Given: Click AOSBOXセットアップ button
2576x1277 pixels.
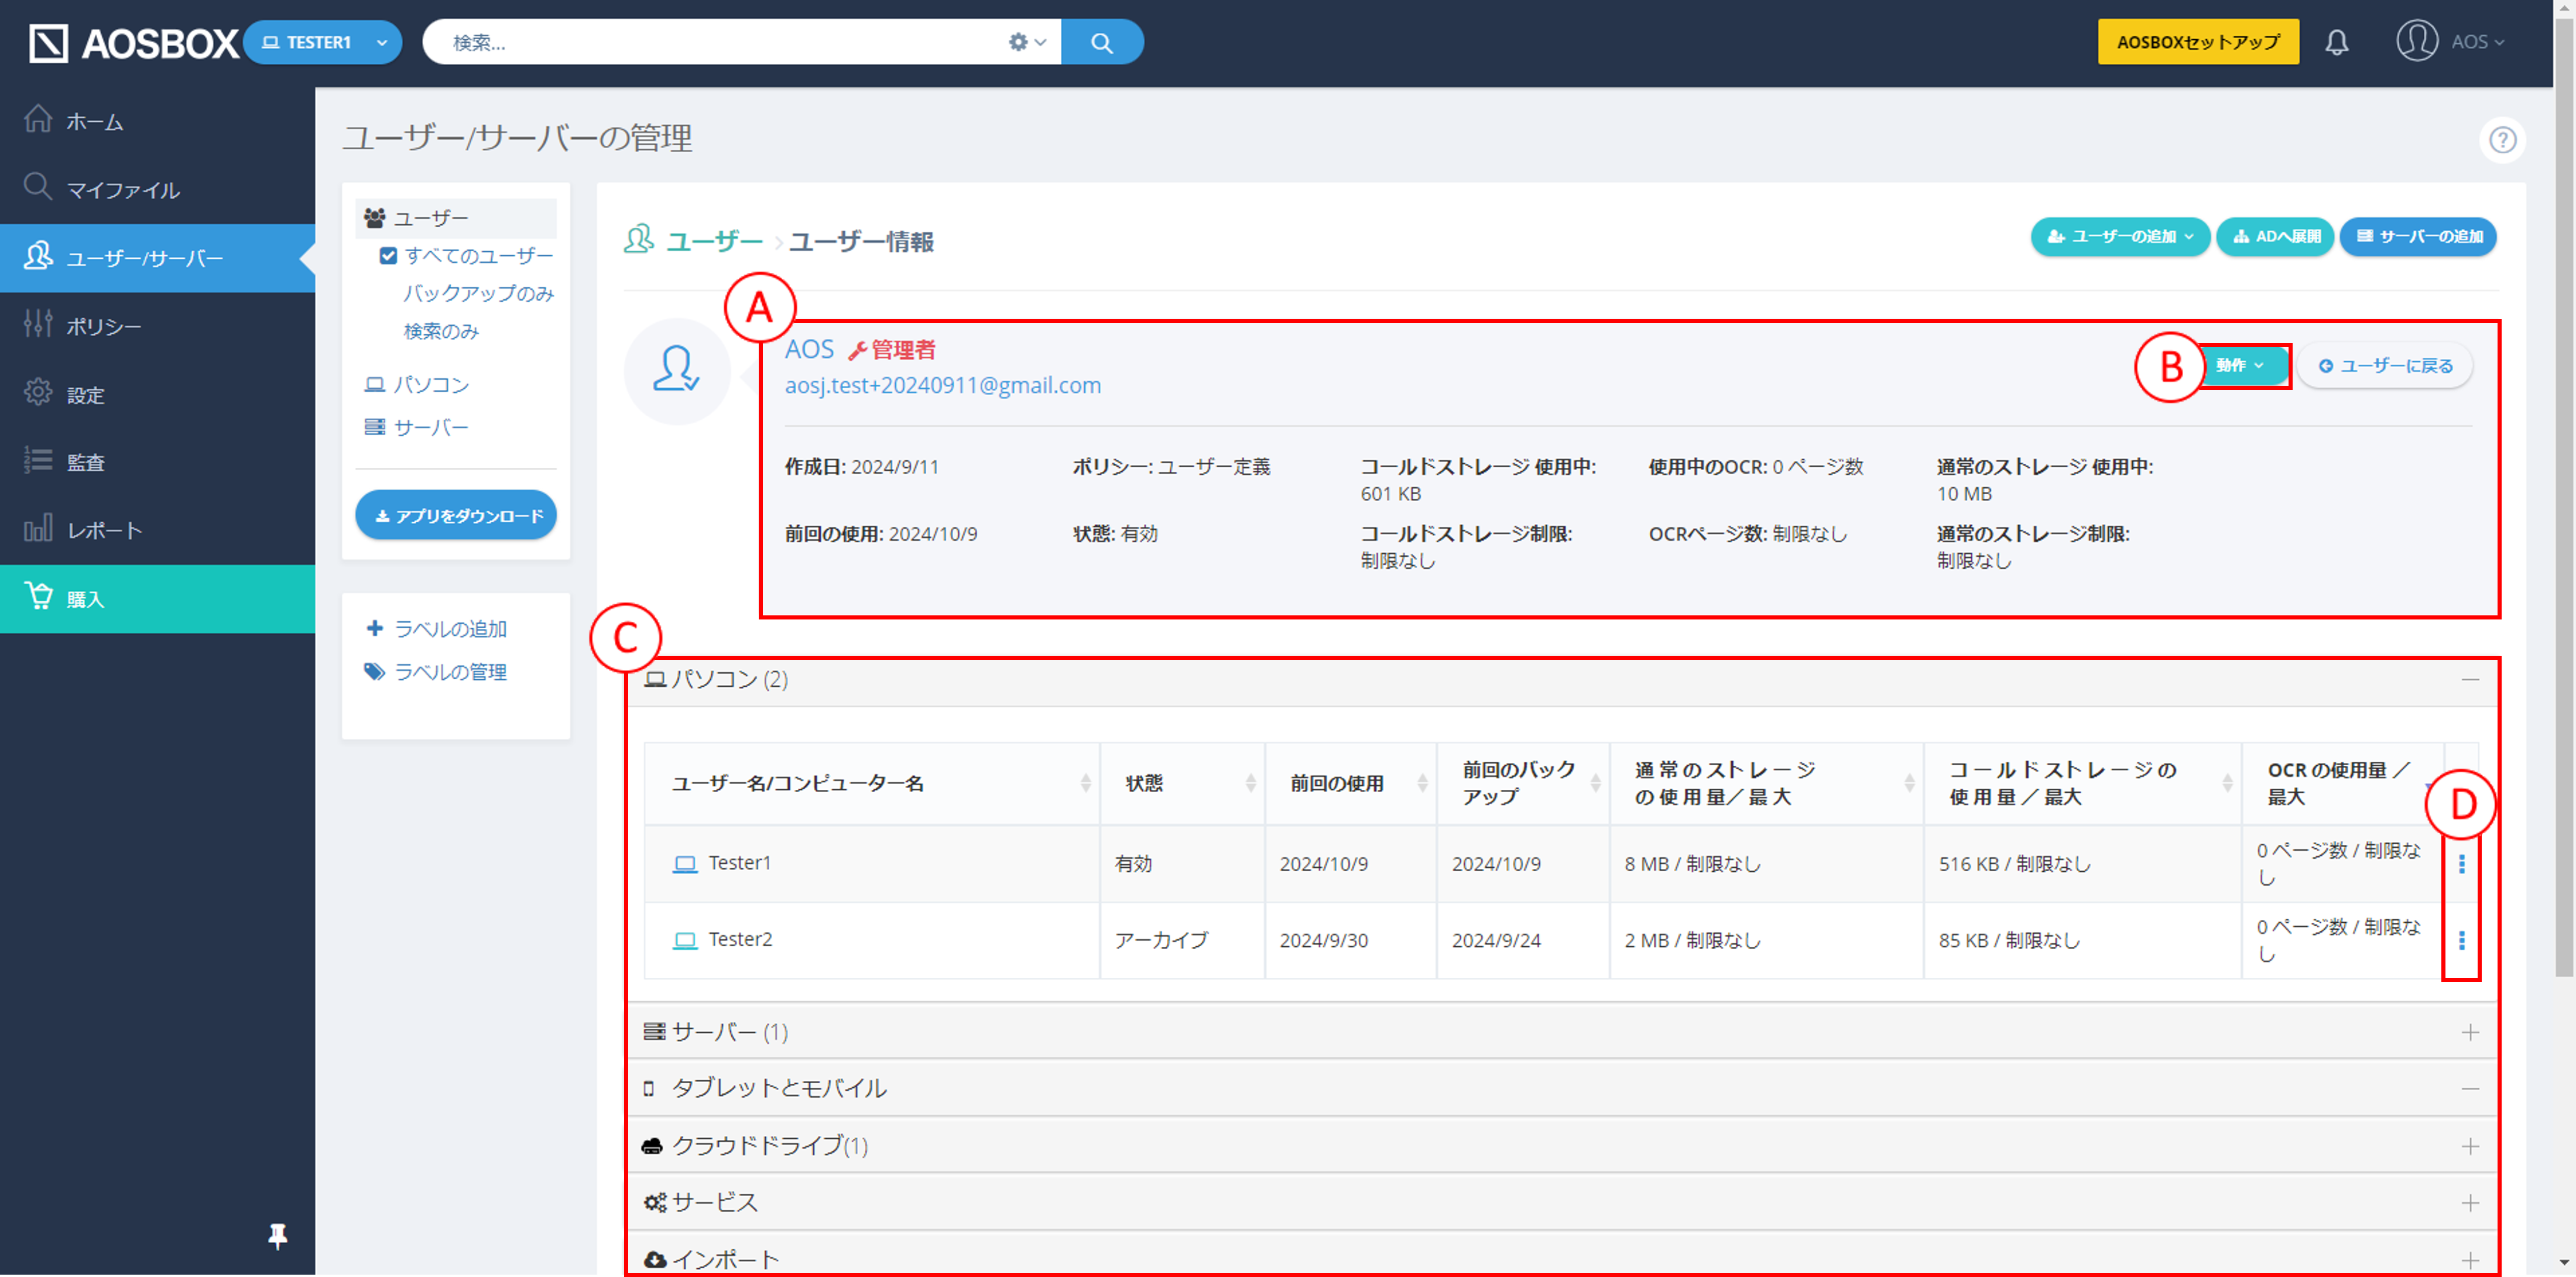Looking at the screenshot, I should 2198,43.
